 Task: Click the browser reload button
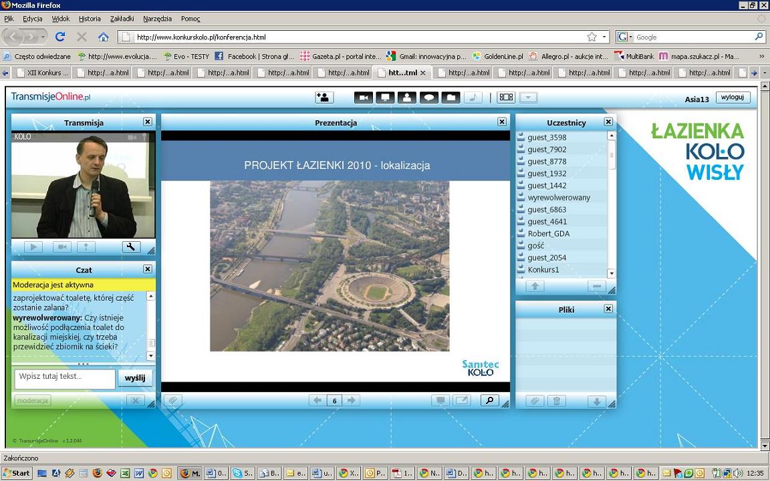pyautogui.click(x=60, y=37)
